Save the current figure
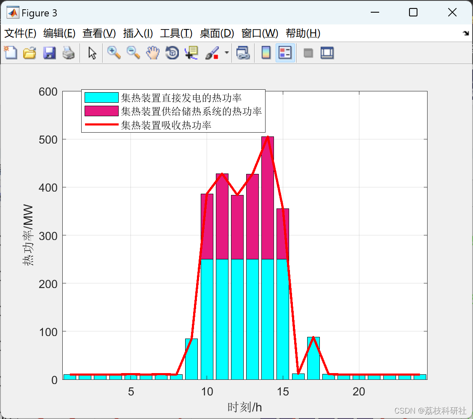The image size is (473, 419). [49, 53]
